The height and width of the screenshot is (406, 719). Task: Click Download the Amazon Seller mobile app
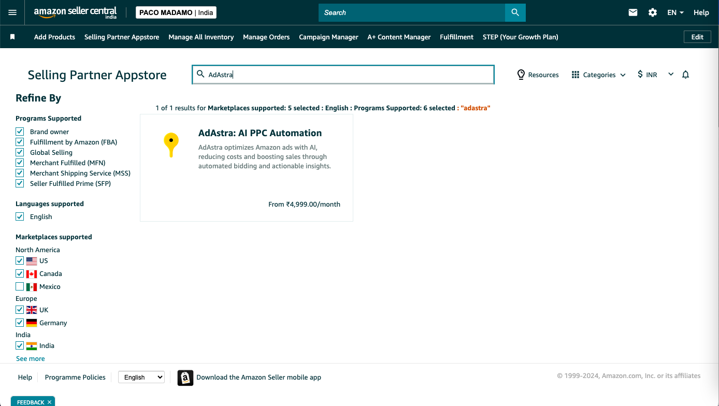coord(258,378)
